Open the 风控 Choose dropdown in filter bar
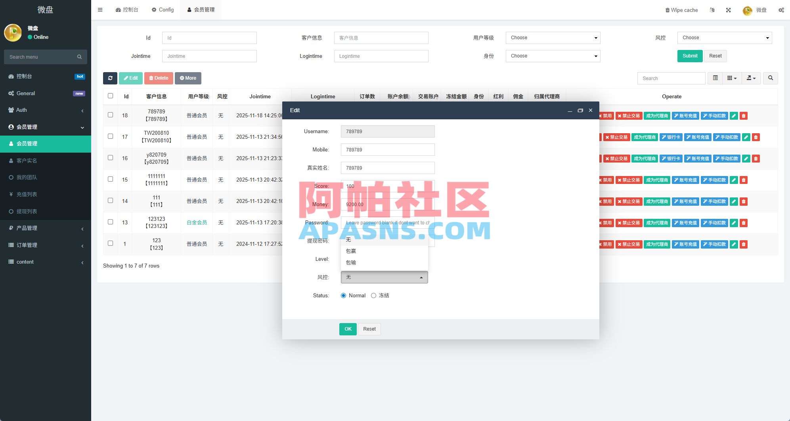The height and width of the screenshot is (421, 790). [x=725, y=38]
